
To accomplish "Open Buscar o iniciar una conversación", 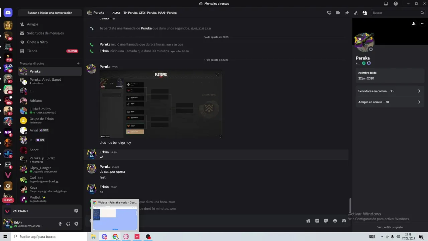I will pos(50,13).
